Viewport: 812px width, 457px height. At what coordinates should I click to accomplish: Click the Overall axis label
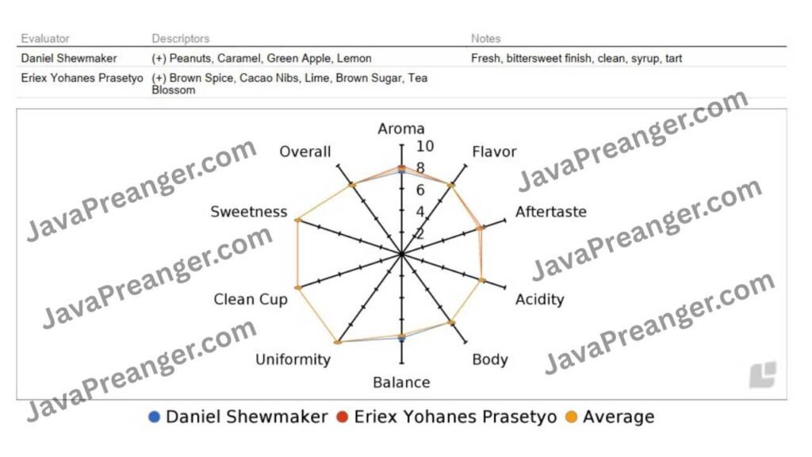305,152
